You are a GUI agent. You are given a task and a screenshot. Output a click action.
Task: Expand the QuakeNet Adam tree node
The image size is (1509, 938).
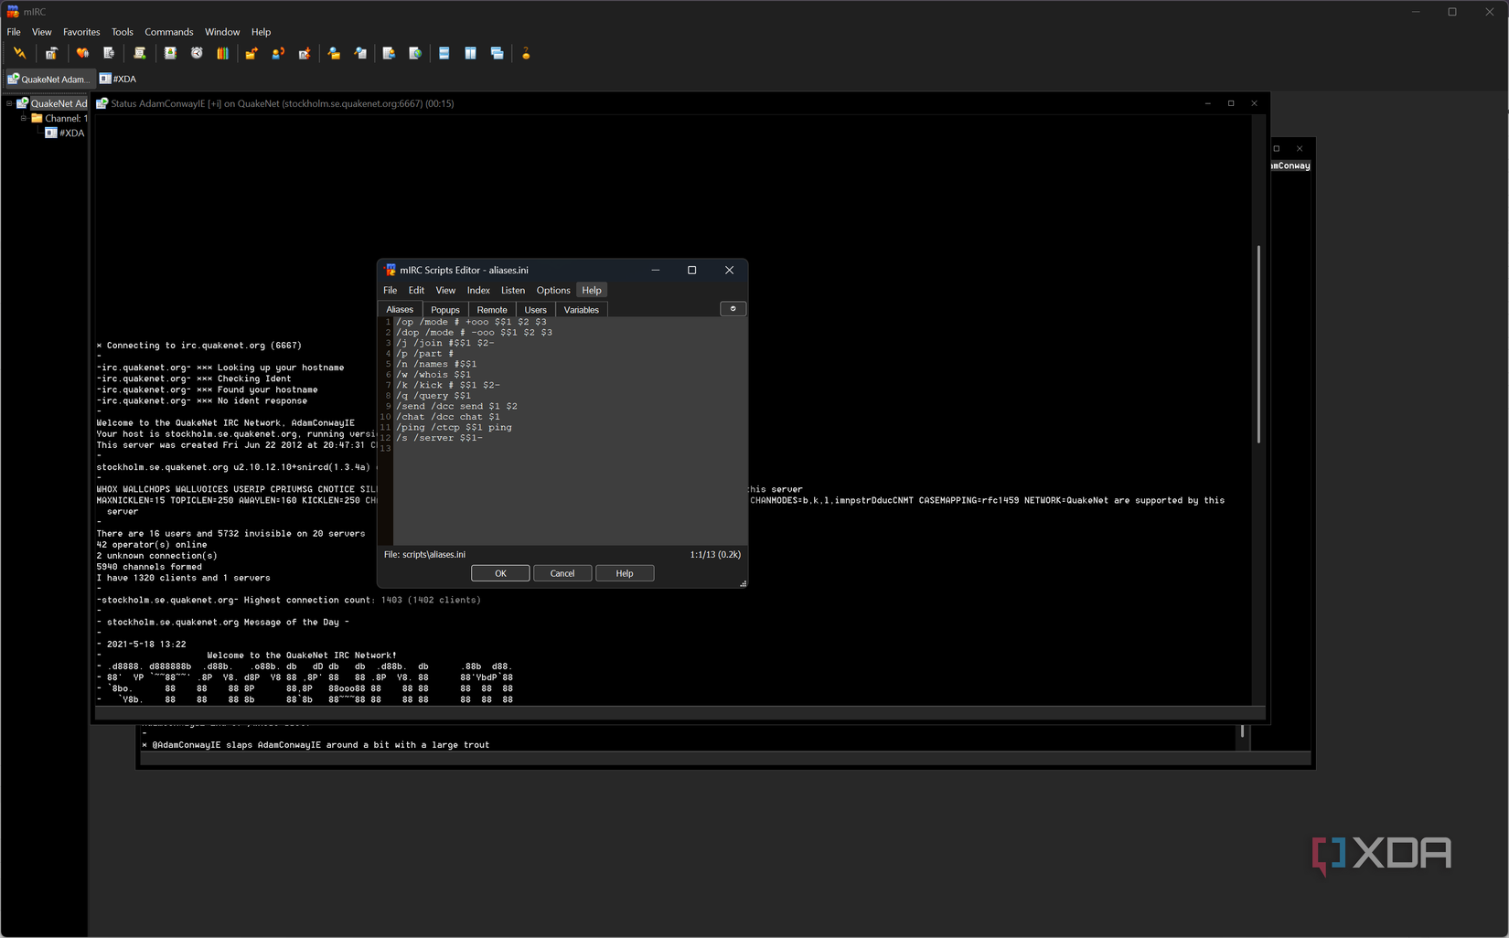[9, 103]
